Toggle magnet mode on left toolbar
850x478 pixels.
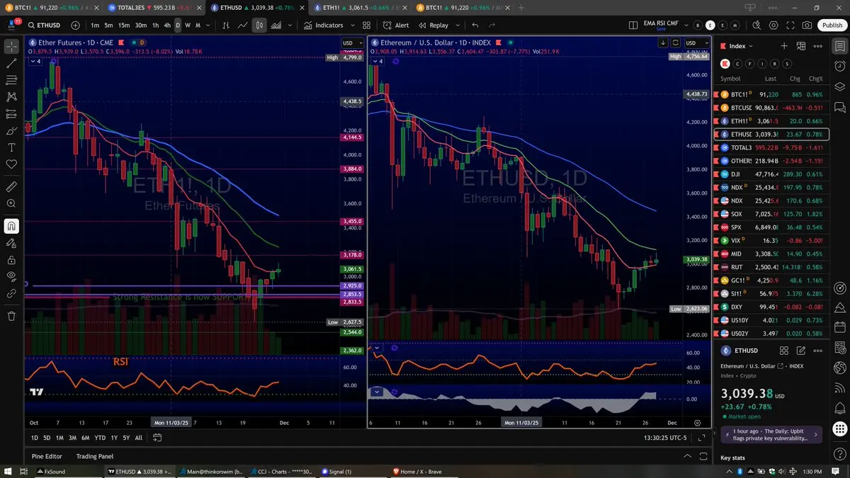click(11, 227)
